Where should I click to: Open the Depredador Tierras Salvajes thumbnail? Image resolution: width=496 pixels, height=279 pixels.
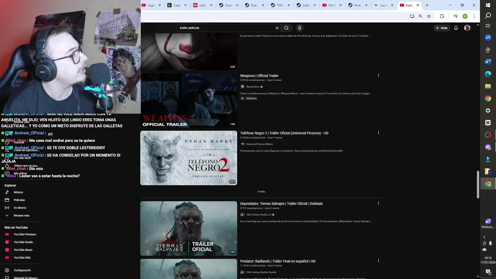(189, 228)
